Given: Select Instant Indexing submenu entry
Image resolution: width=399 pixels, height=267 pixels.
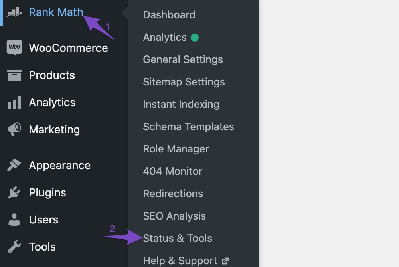Looking at the screenshot, I should tap(181, 104).
